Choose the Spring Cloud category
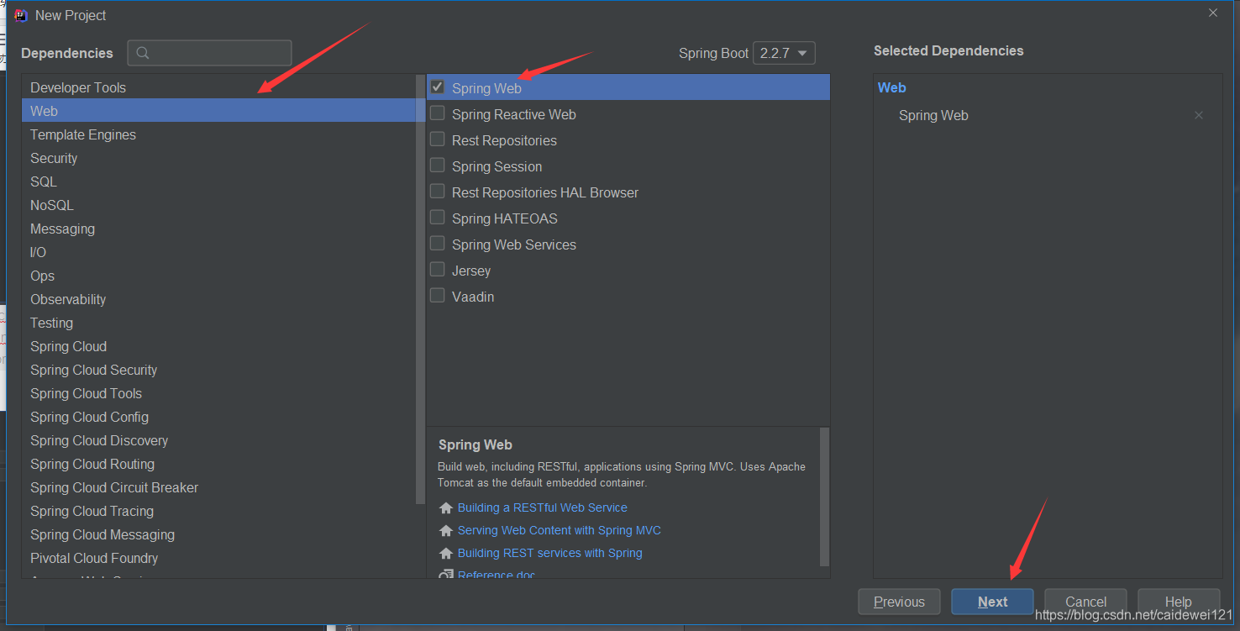This screenshot has width=1240, height=631. point(218,346)
